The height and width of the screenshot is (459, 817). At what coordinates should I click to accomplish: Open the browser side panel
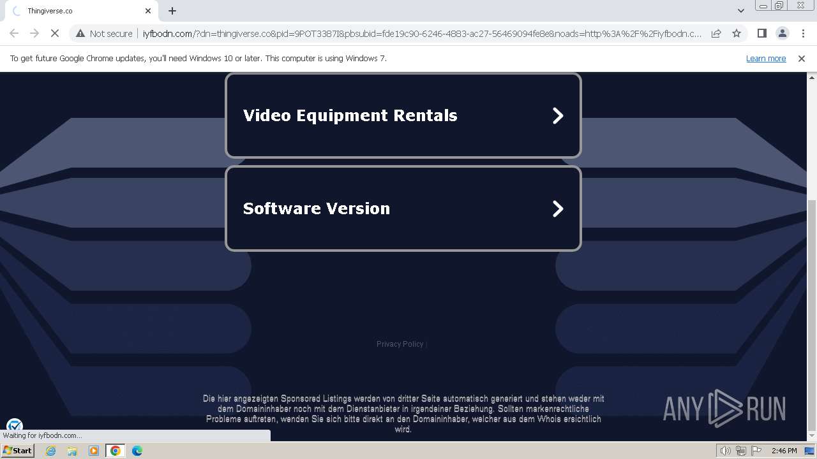coord(761,33)
